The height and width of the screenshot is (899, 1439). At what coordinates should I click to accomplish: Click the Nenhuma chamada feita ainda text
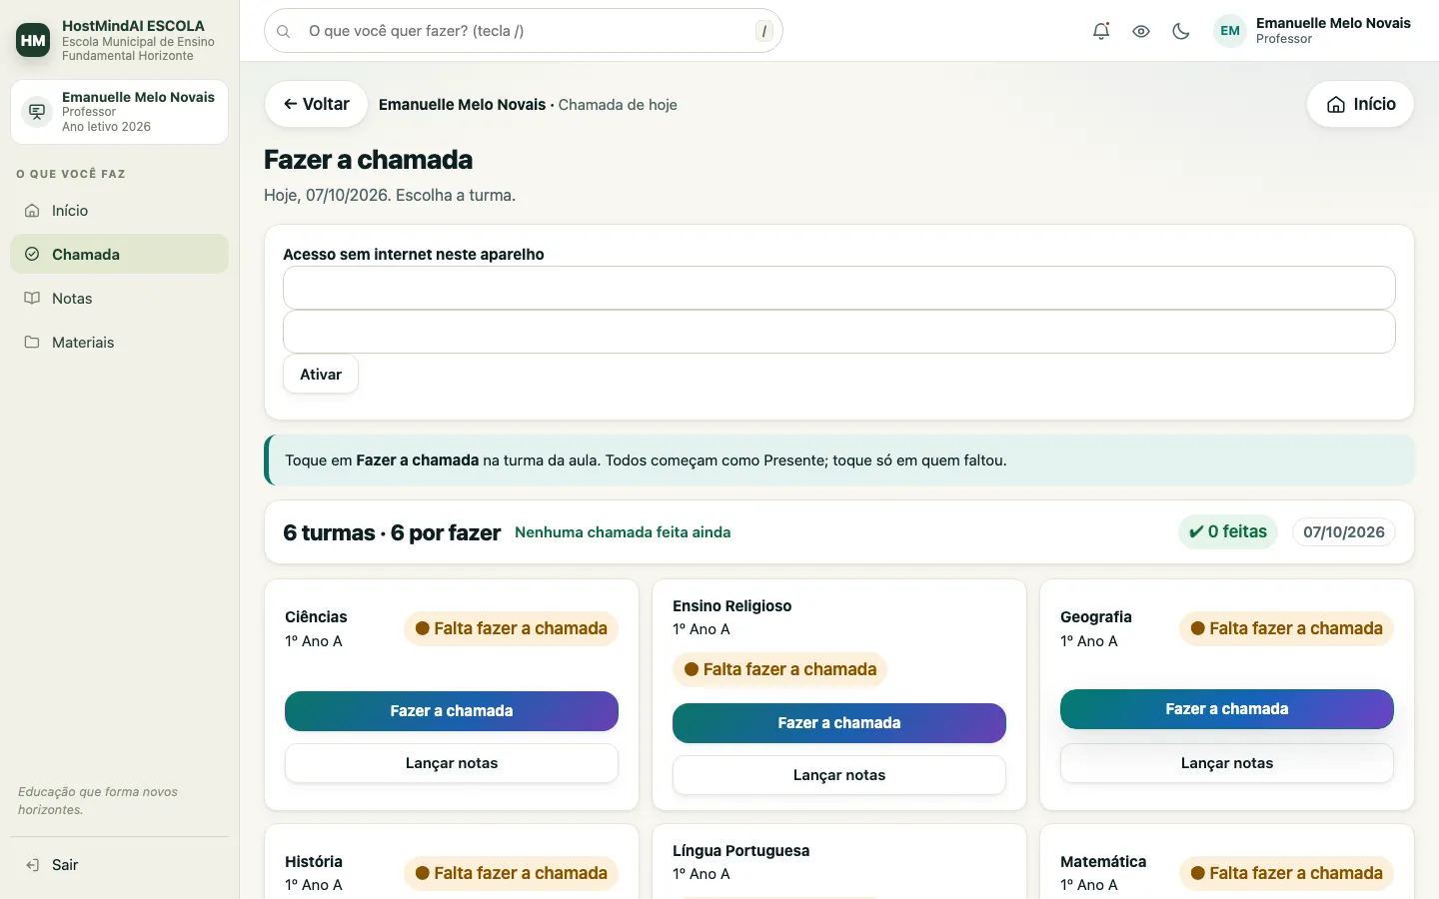[623, 532]
